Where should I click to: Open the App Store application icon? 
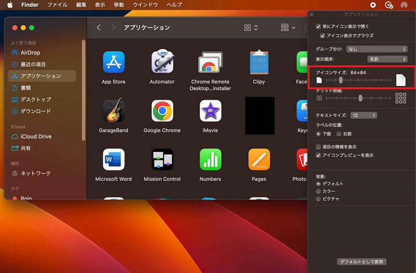coord(114,62)
